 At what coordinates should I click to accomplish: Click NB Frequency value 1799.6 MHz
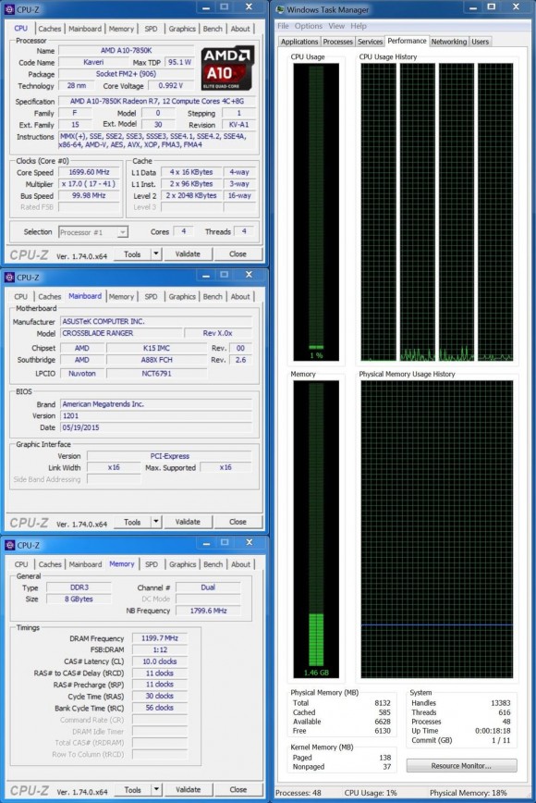click(208, 611)
